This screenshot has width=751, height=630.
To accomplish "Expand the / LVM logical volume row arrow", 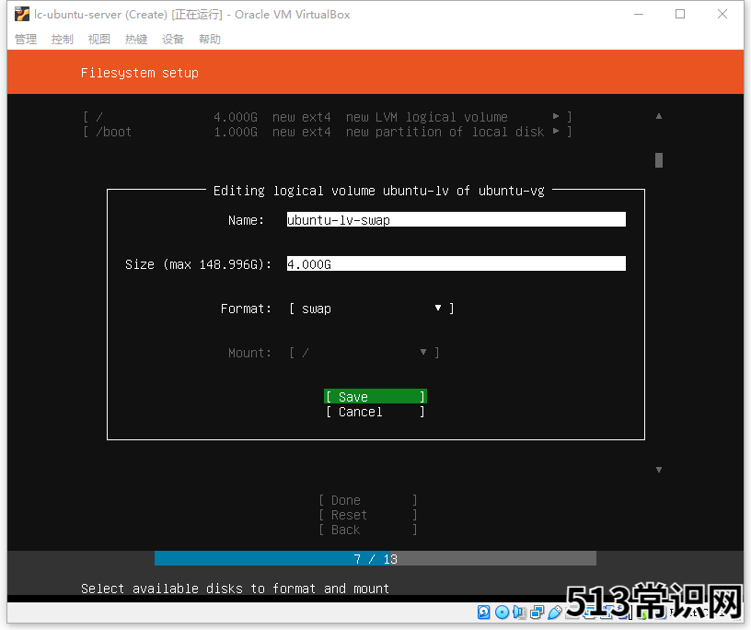I will [x=556, y=116].
